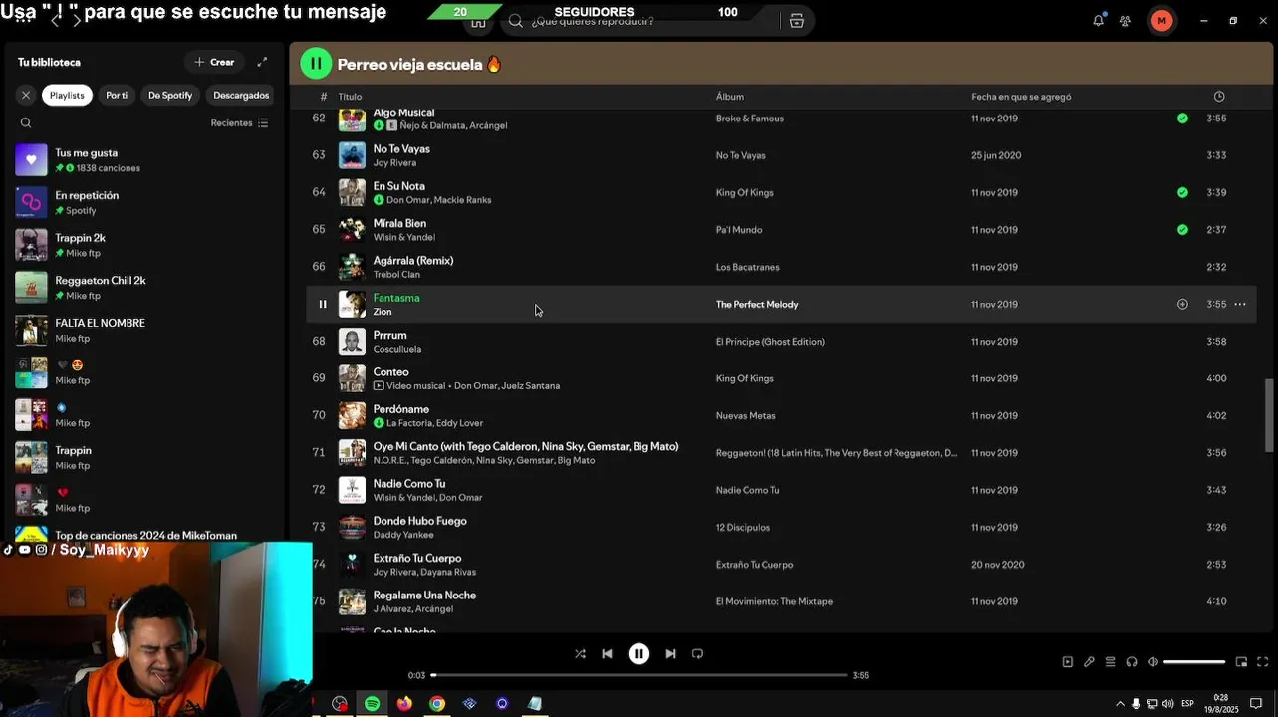The image size is (1278, 717).
Task: Select the De Spotify filter chip
Action: click(x=170, y=95)
